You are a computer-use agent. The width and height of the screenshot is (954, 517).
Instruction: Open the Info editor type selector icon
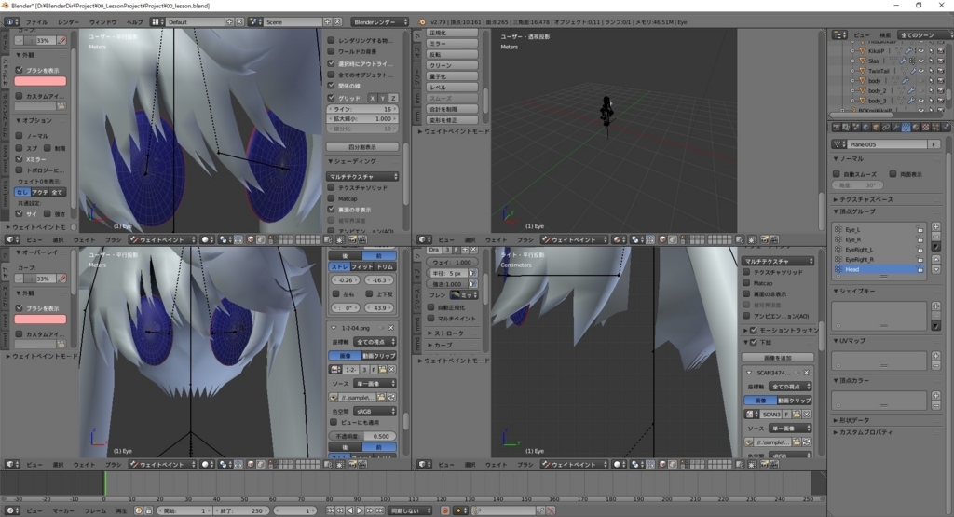12,22
